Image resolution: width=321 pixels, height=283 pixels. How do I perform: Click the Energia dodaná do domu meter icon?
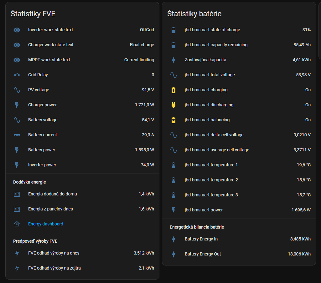pyautogui.click(x=17, y=194)
